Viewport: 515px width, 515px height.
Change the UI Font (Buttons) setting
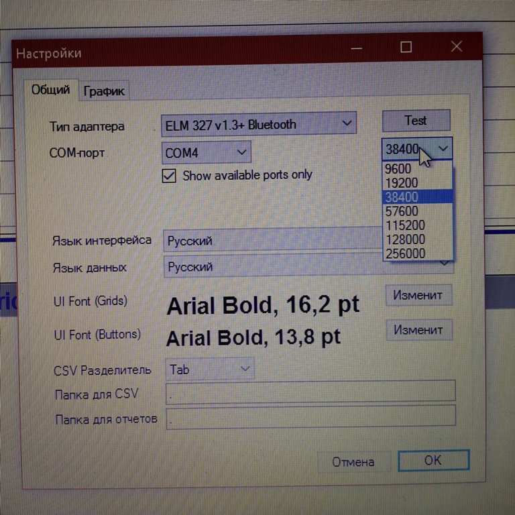(418, 330)
